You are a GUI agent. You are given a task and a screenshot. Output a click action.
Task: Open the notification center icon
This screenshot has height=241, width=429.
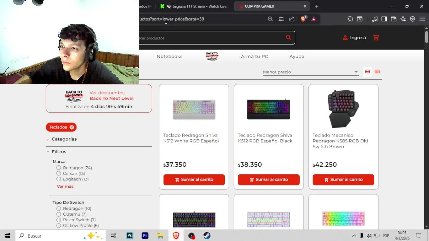(418, 236)
